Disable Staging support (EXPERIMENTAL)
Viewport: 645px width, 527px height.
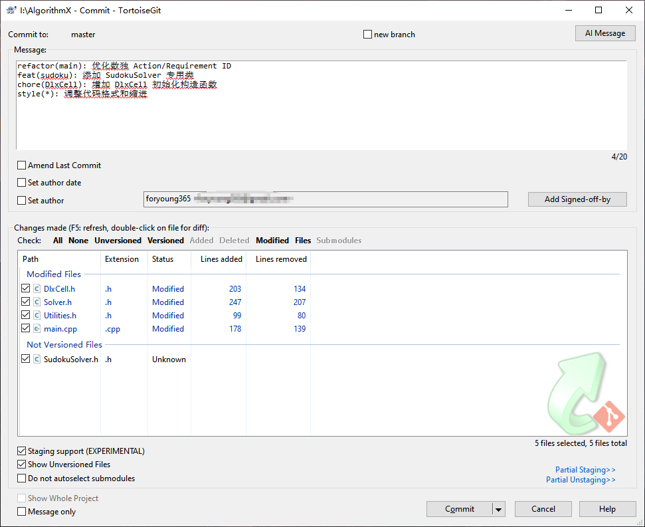point(21,451)
